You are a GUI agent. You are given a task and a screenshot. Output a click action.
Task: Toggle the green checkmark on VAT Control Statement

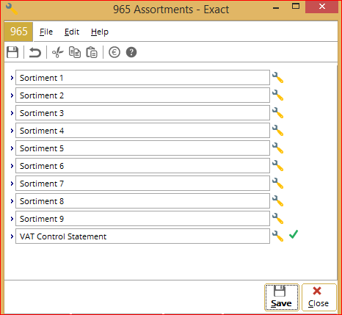[x=294, y=234]
